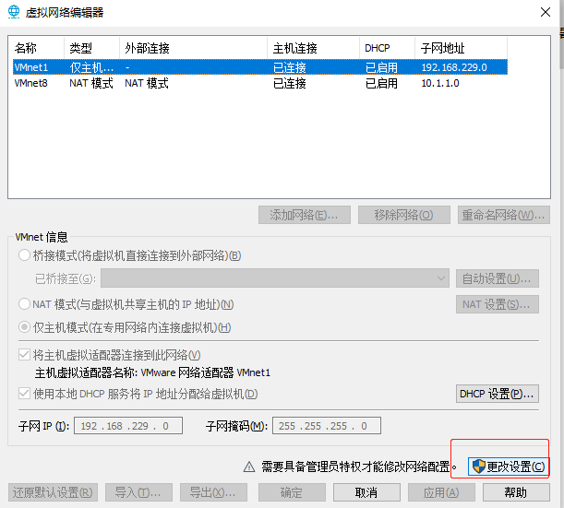The image size is (564, 508).
Task: Click 更改设置(C) button
Action: coord(509,467)
